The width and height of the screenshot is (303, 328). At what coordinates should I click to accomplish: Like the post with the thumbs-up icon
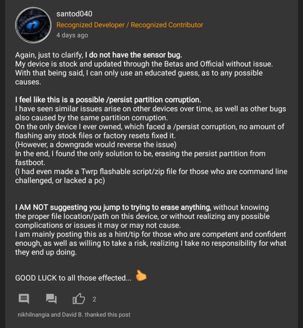tap(79, 299)
